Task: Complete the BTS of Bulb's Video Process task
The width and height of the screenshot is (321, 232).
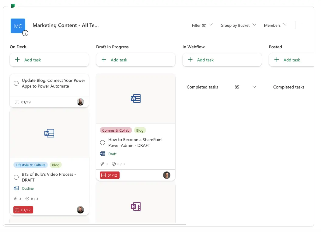Action: pyautogui.click(x=16, y=177)
